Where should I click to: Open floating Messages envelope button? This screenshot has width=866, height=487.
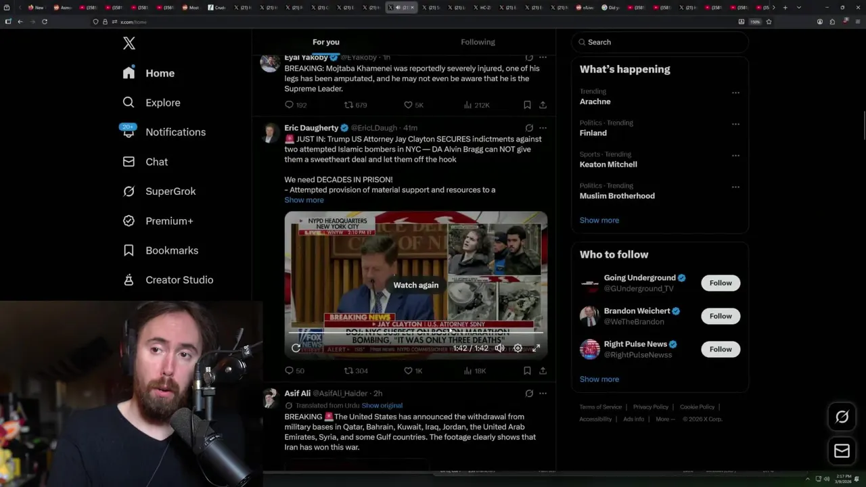[842, 451]
